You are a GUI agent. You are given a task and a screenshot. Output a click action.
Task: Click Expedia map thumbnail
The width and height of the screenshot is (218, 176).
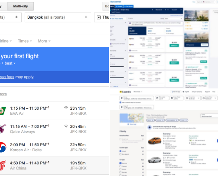[x=131, y=118]
